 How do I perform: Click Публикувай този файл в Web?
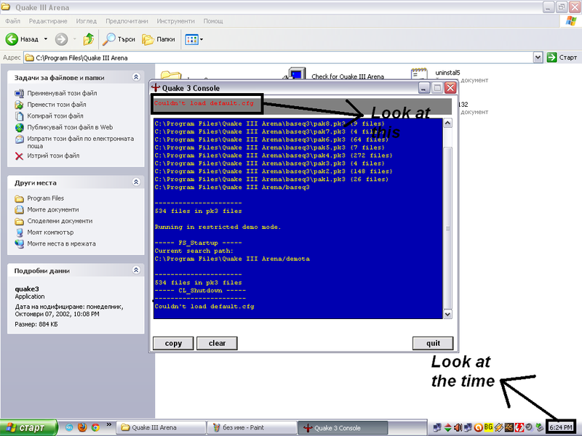coord(70,127)
